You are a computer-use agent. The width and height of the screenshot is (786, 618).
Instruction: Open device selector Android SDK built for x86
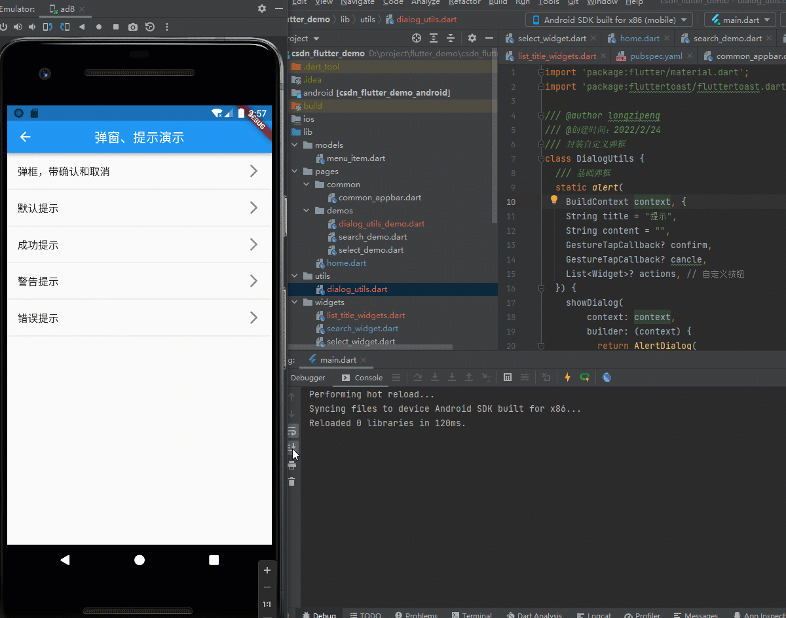click(609, 20)
